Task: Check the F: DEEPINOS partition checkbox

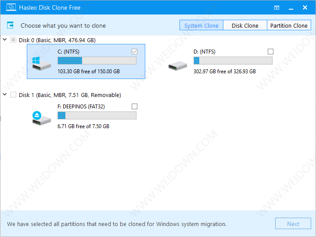Action: point(134,106)
